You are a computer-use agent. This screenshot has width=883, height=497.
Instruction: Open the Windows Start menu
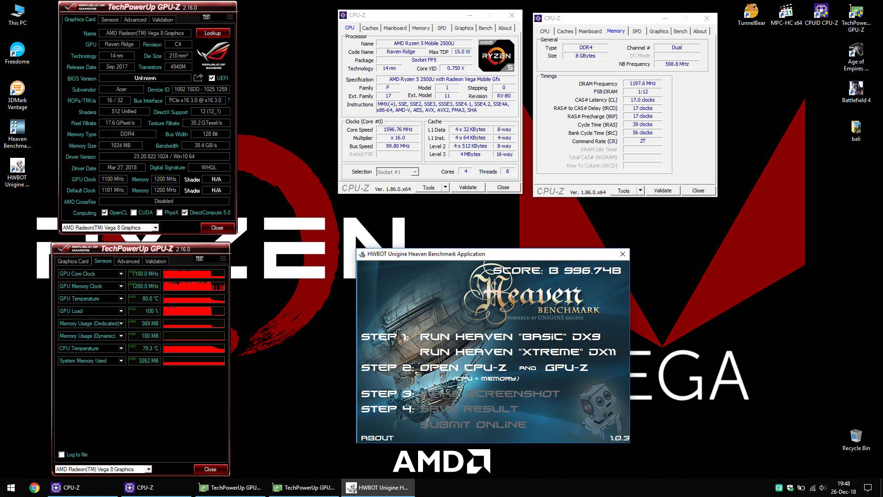pos(11,488)
